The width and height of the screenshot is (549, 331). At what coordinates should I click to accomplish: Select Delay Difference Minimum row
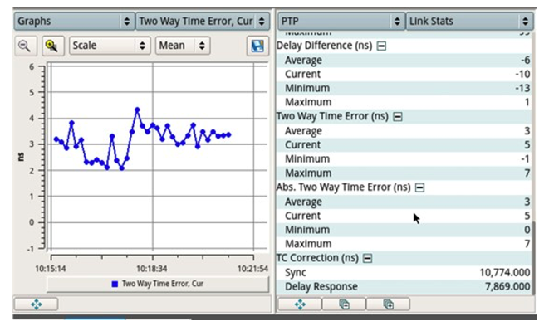tap(404, 88)
